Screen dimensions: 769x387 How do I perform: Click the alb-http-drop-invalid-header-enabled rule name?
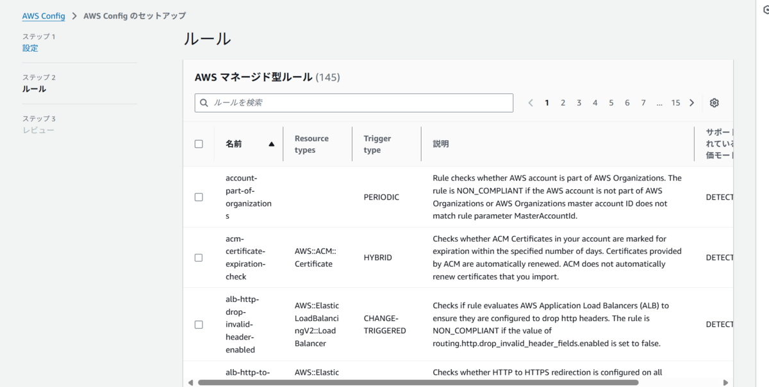(242, 324)
